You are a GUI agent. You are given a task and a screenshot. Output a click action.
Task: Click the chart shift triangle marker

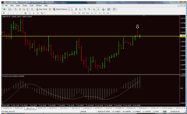[144, 16]
